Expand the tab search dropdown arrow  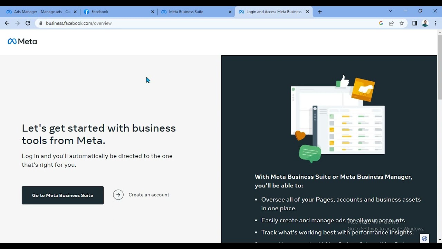391,11
